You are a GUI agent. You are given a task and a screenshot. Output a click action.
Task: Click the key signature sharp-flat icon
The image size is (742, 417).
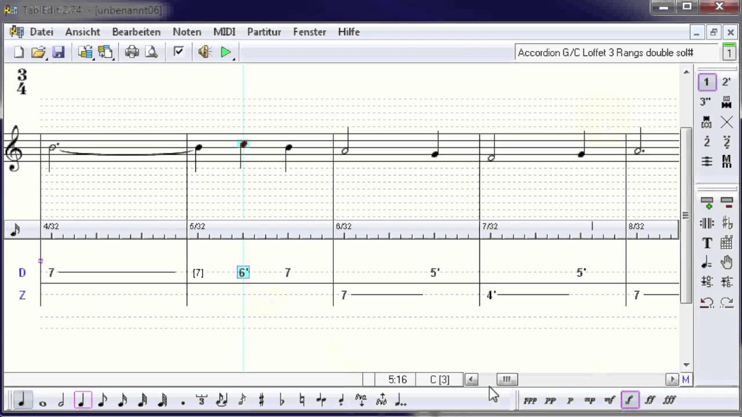click(x=726, y=223)
